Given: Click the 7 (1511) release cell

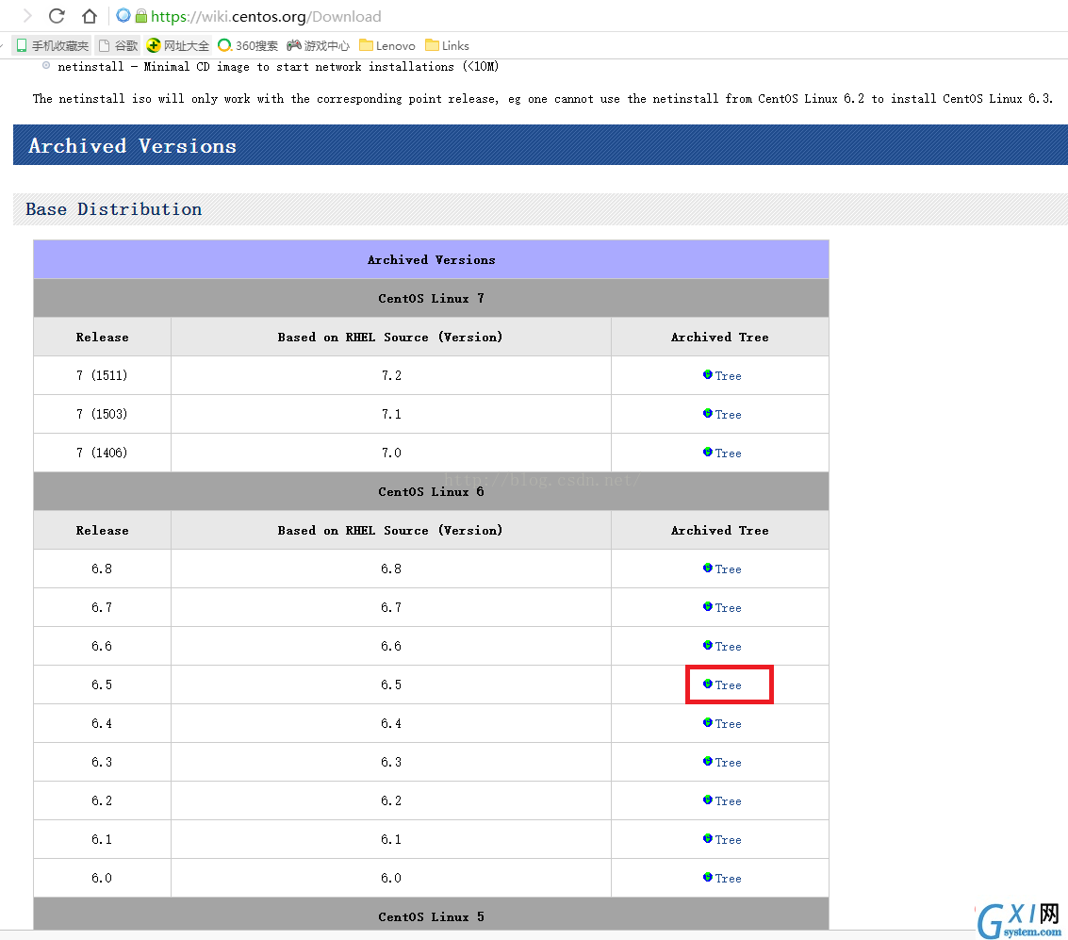Looking at the screenshot, I should point(102,375).
